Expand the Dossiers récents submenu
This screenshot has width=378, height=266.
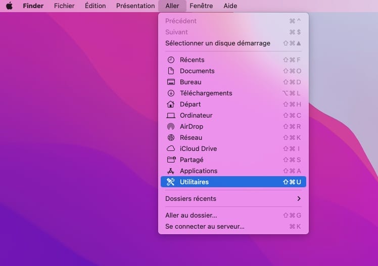tap(233, 198)
